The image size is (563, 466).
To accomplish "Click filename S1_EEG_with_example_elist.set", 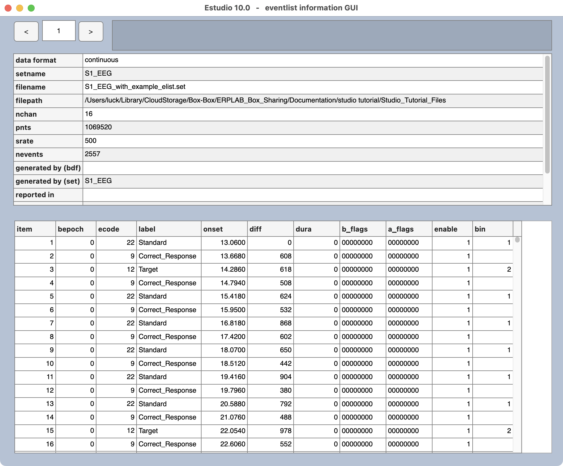I will point(135,87).
